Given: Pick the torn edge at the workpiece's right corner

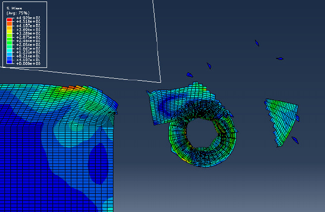Looking at the screenshot, I should click(x=114, y=107).
